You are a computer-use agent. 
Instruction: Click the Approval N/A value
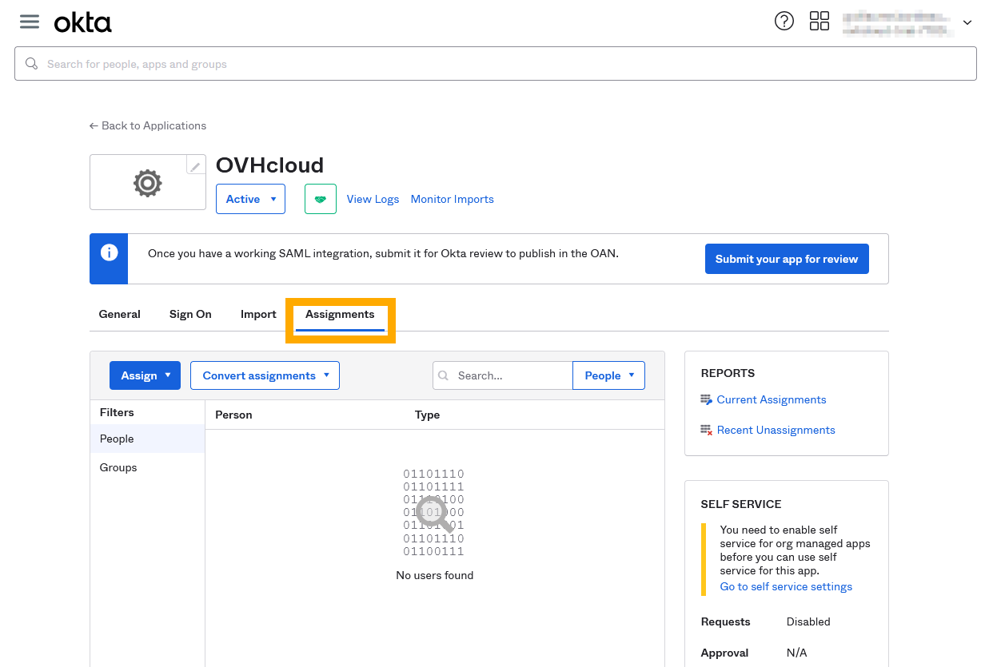tap(797, 653)
